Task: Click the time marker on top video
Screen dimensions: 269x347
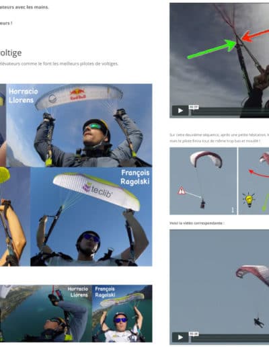Action: click(x=194, y=107)
